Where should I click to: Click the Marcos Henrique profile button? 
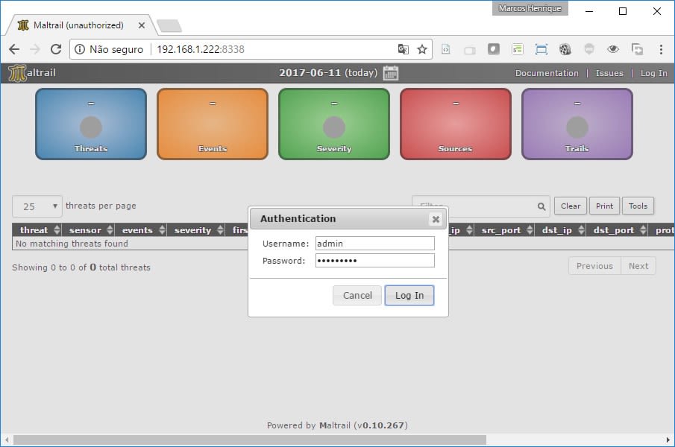pyautogui.click(x=530, y=8)
